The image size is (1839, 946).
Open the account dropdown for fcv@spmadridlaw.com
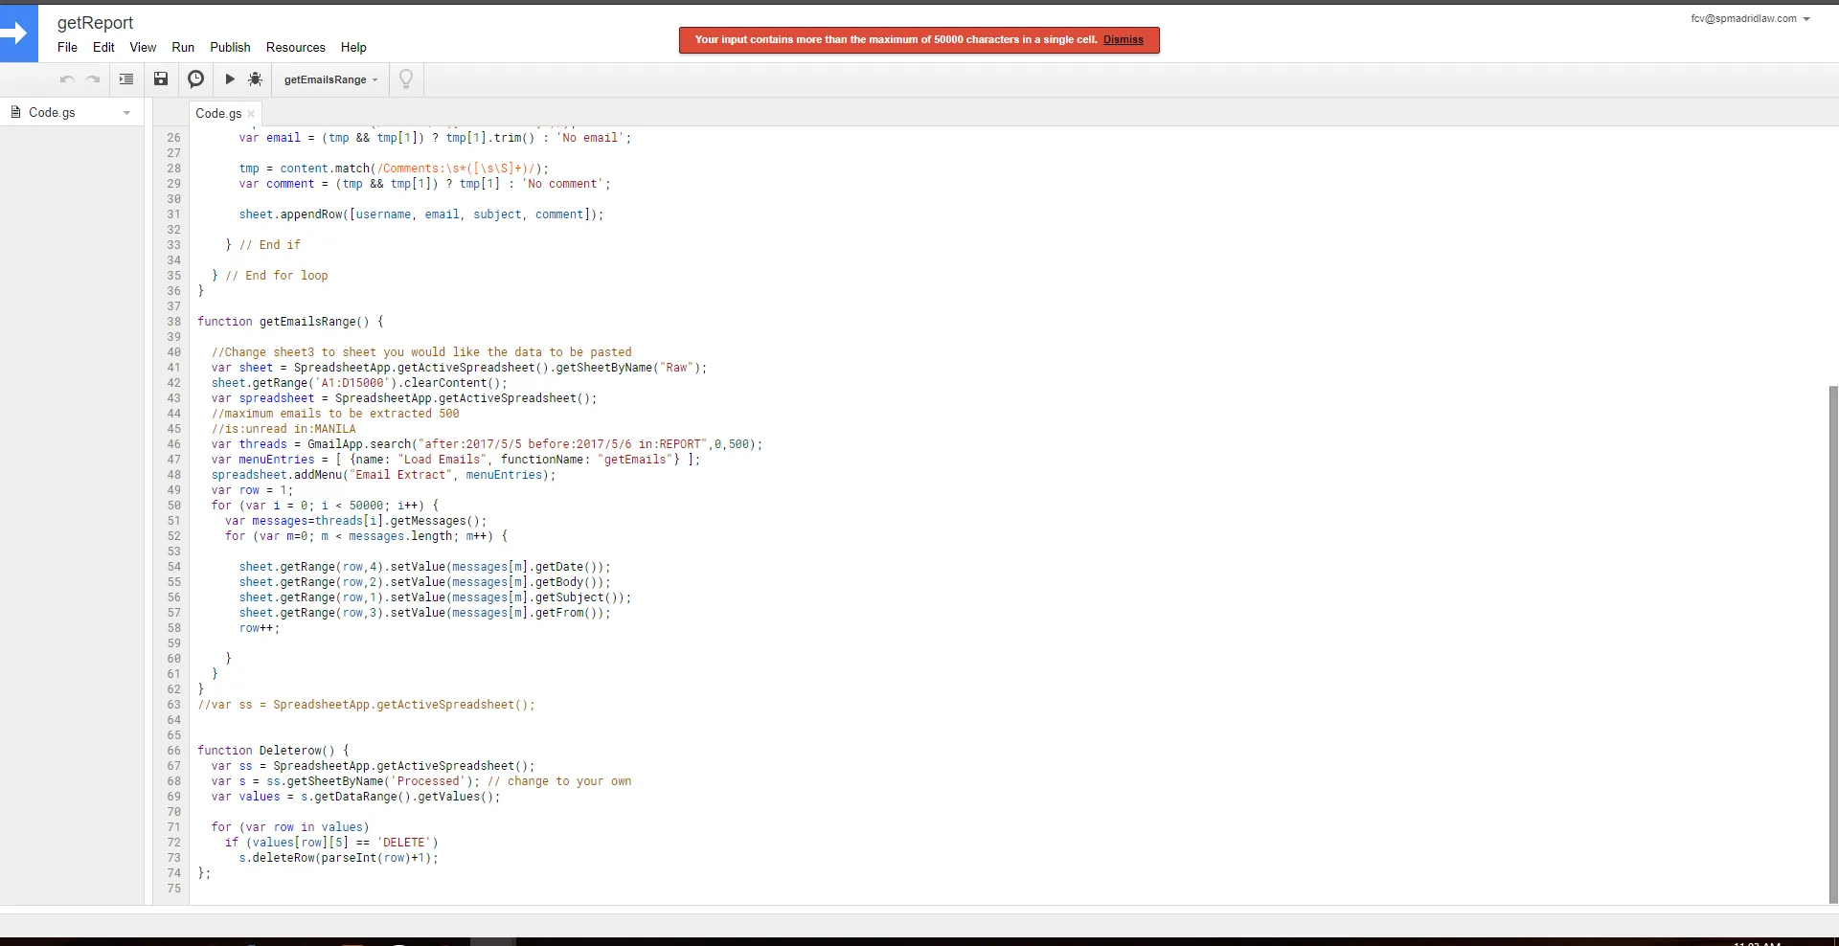[1750, 18]
